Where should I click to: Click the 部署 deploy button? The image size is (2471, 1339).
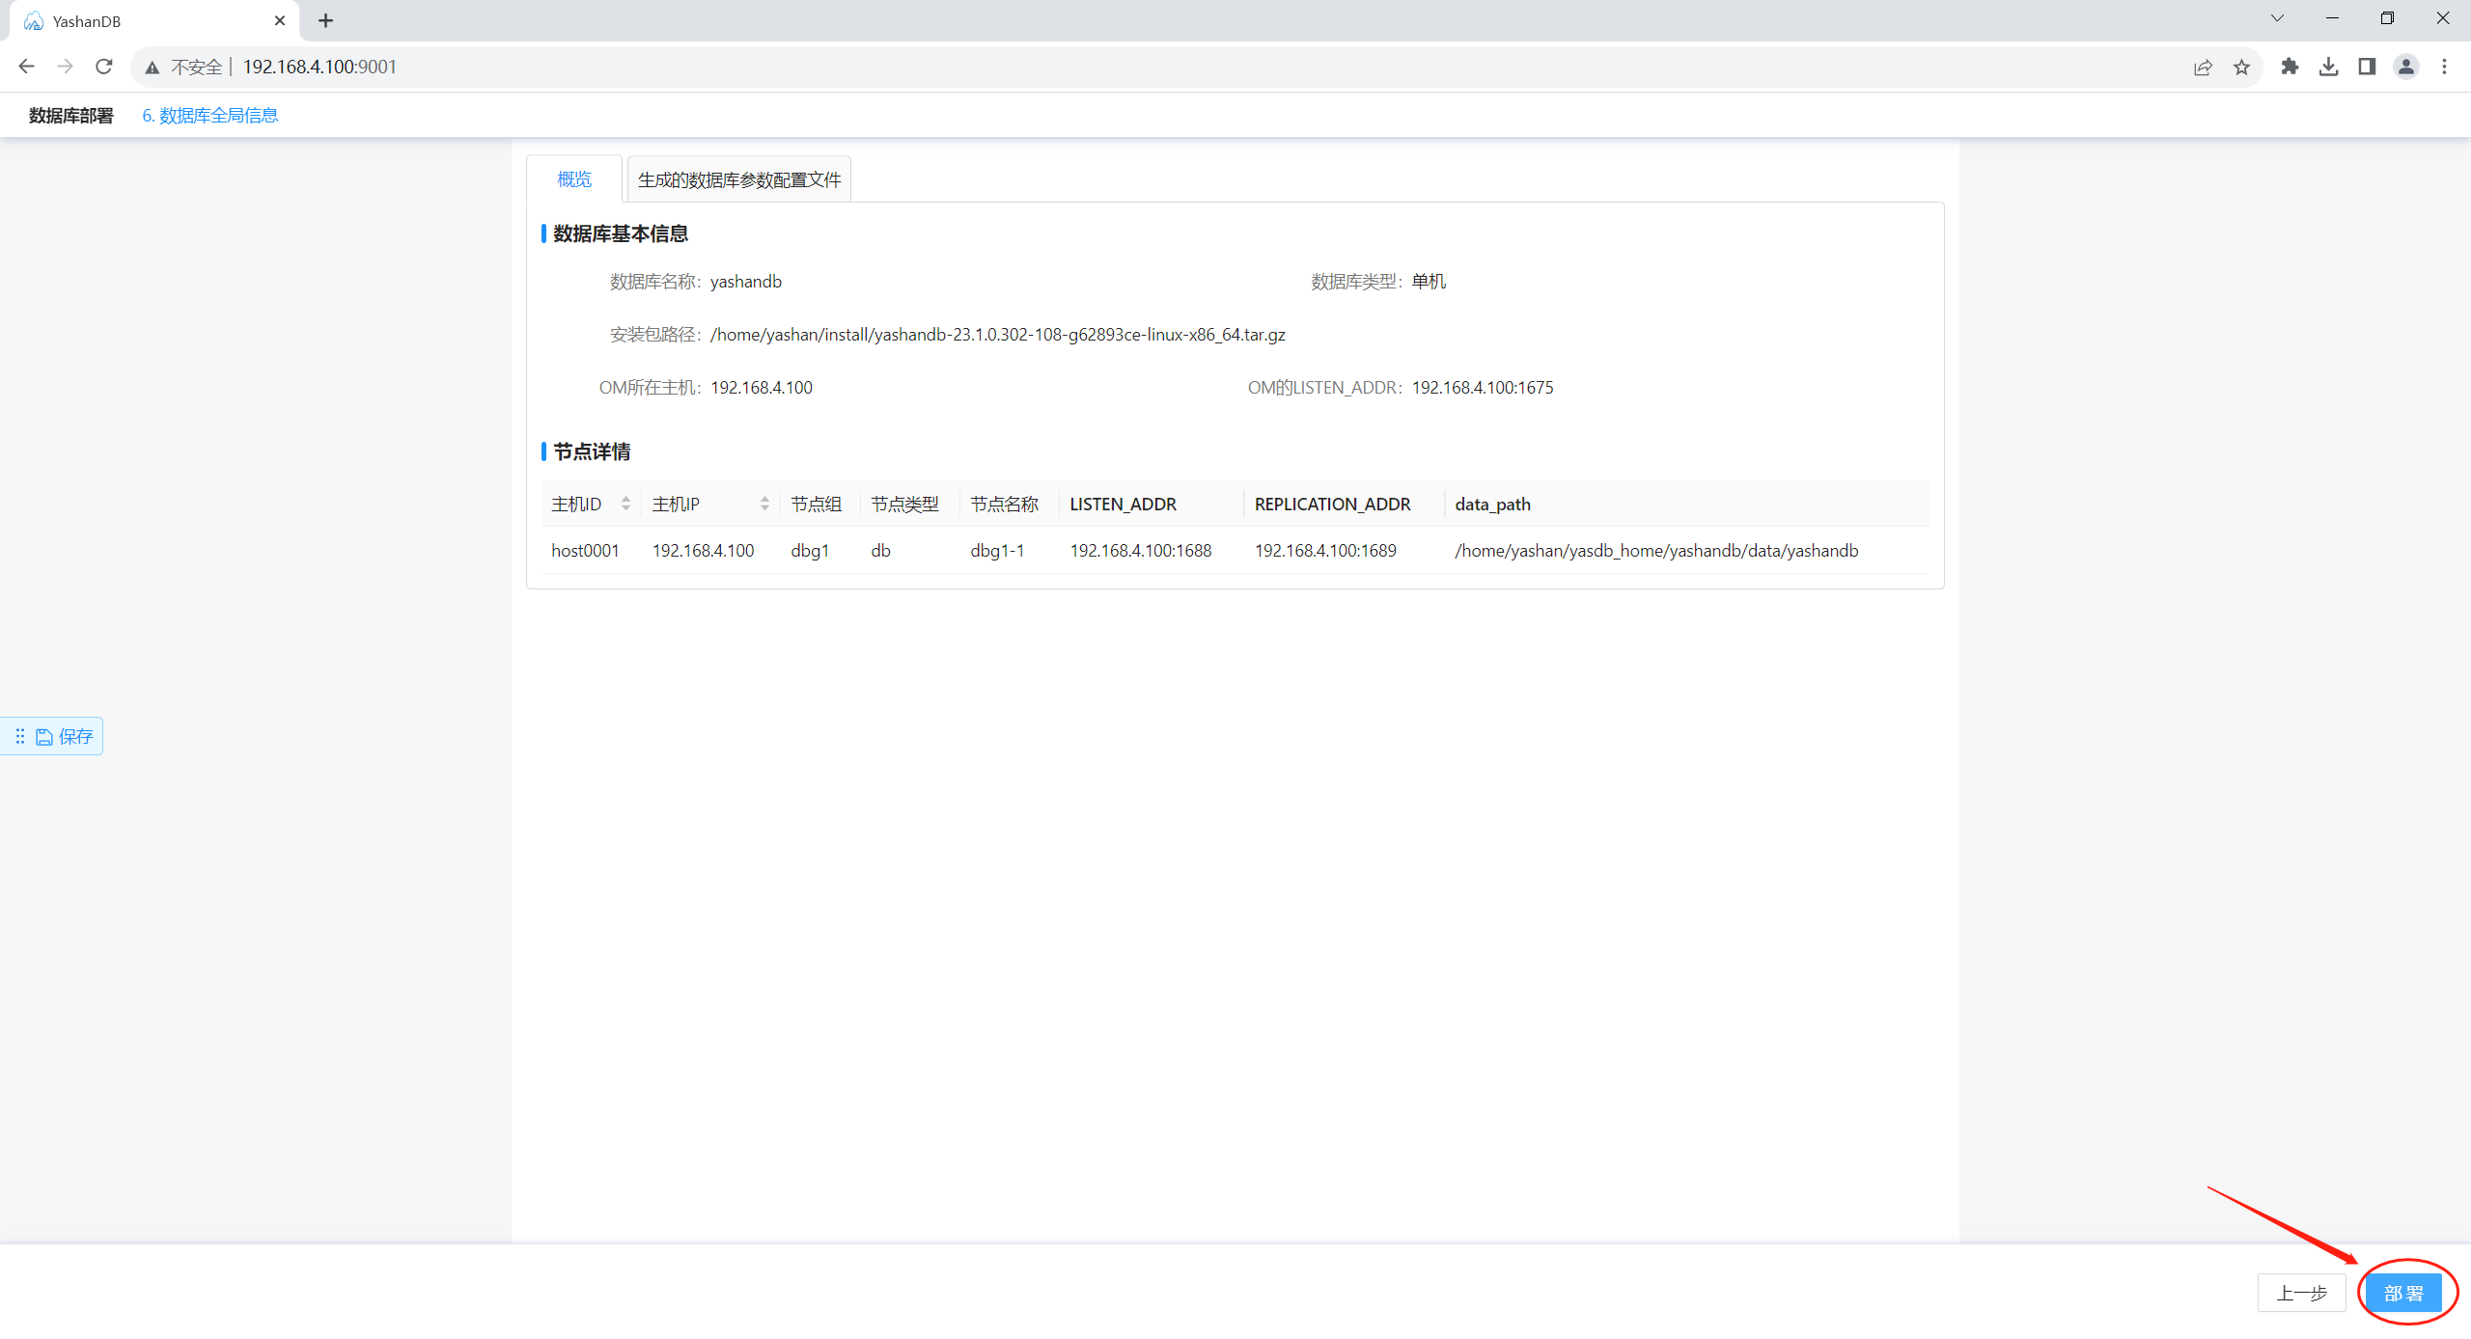[x=2403, y=1293]
